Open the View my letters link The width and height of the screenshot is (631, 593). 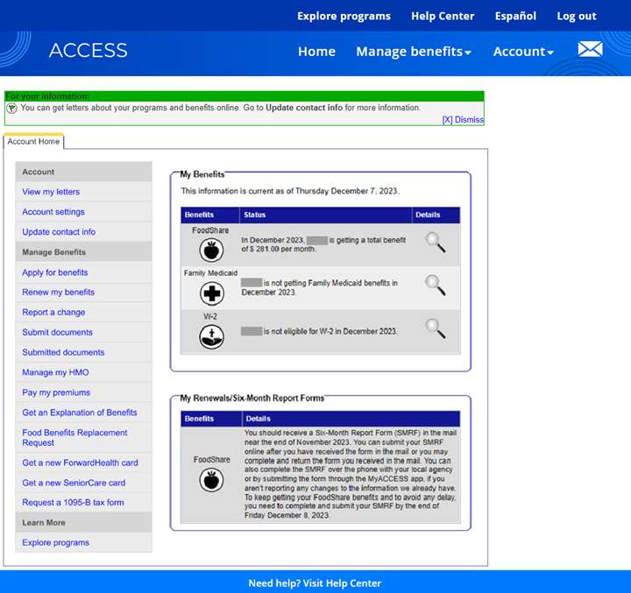click(51, 192)
